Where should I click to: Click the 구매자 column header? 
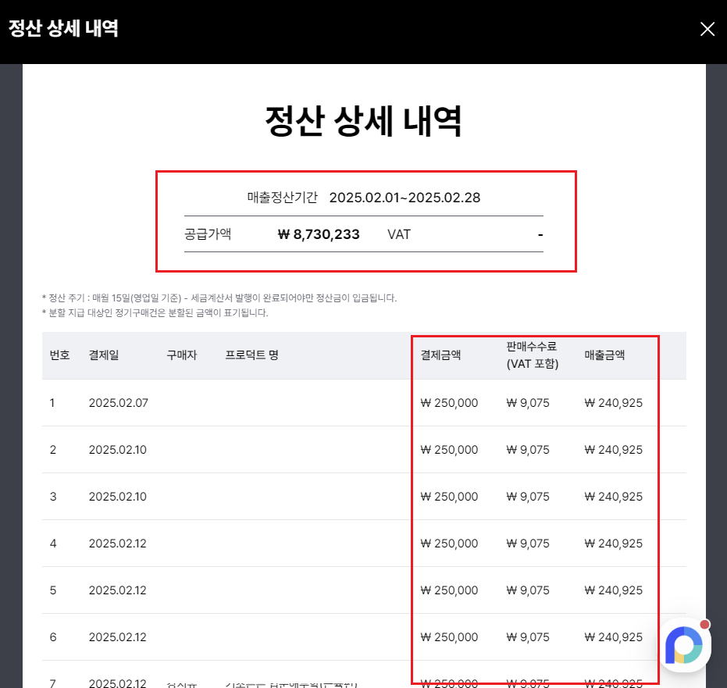(182, 355)
